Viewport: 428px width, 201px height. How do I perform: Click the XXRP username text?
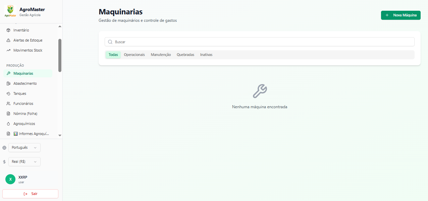coord(23,177)
